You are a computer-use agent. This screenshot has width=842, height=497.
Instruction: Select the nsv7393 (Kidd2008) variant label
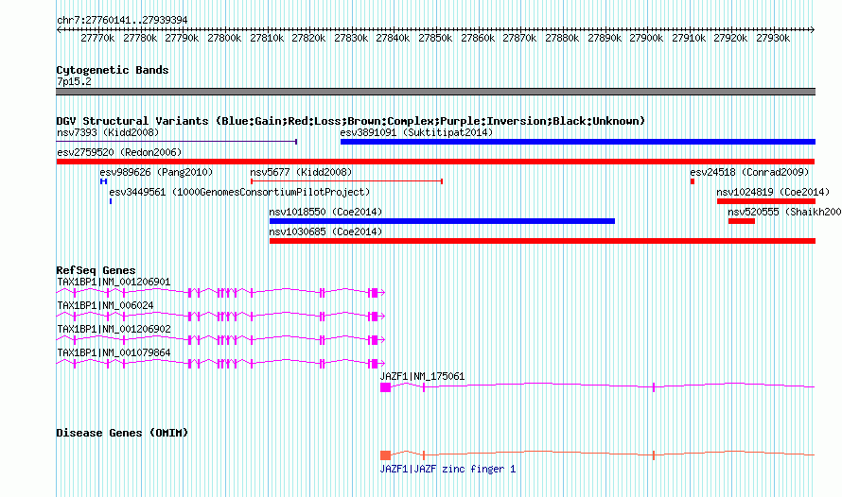(108, 133)
